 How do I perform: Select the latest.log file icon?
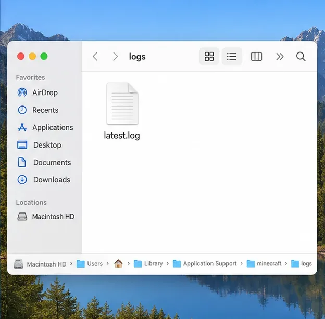122,103
